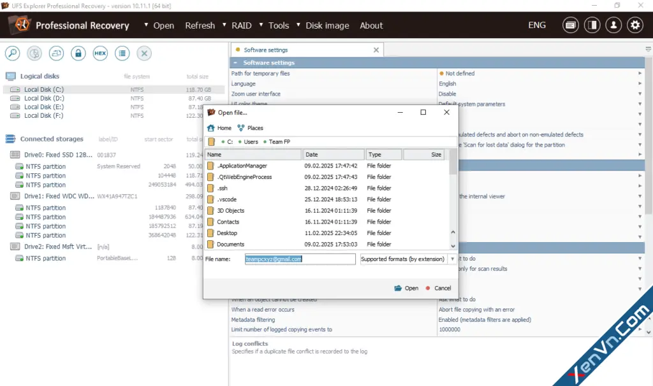
Task: Open the Disk image menu dropdown arrow
Action: (x=298, y=25)
